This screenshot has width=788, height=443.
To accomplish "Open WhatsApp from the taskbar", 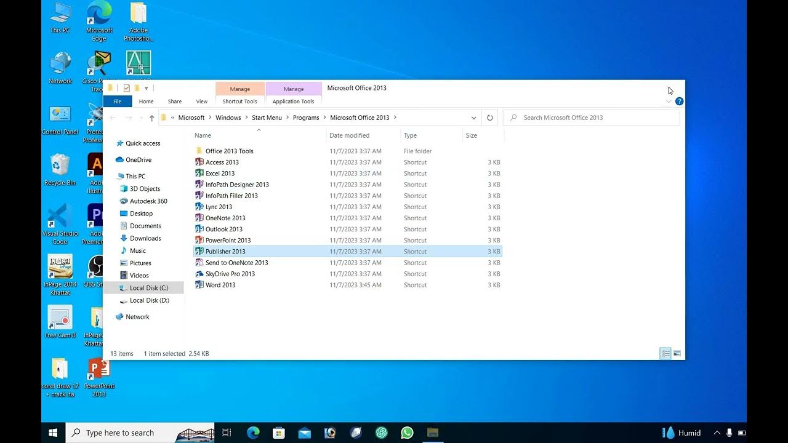I will pos(407,433).
